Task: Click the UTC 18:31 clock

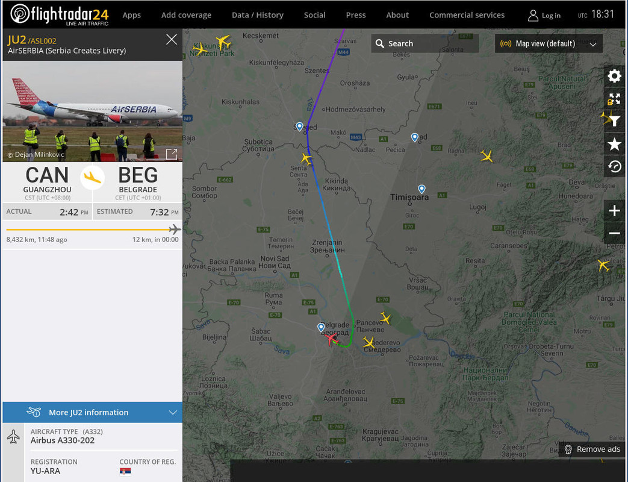Action: tap(596, 14)
